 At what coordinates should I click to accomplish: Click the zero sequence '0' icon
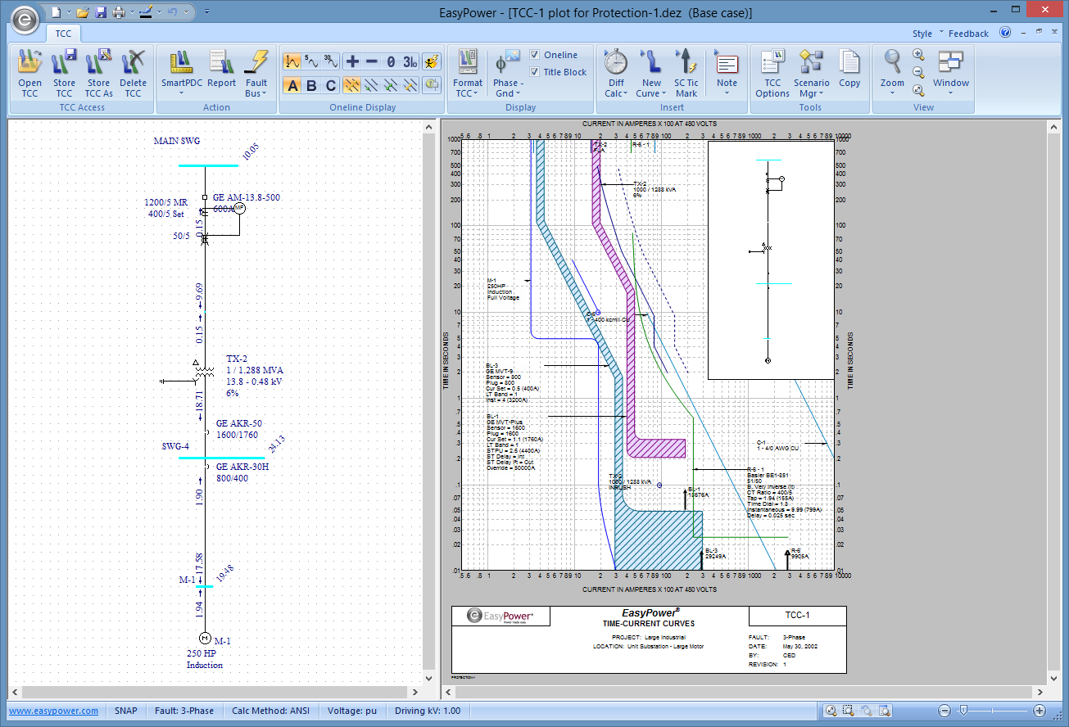391,61
